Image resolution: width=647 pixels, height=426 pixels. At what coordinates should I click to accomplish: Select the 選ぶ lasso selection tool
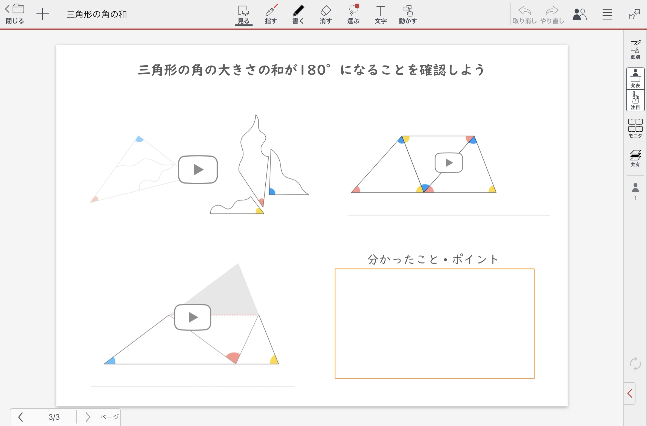coord(353,14)
